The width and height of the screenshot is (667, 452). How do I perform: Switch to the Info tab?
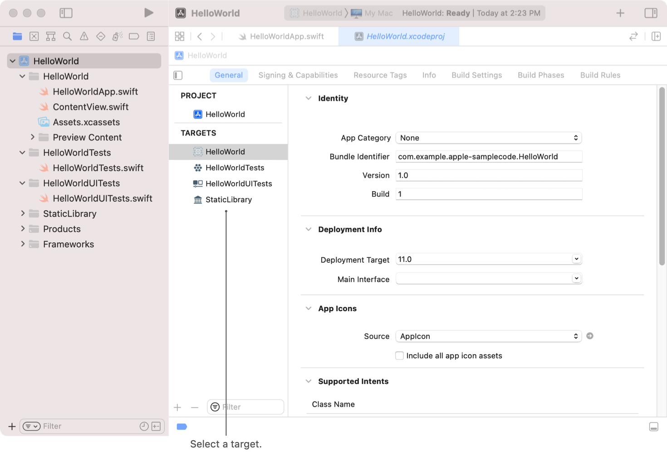[429, 75]
